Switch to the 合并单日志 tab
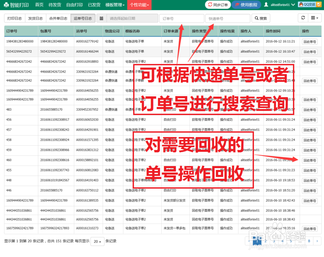324x257 pixels. pyautogui.click(x=58, y=18)
